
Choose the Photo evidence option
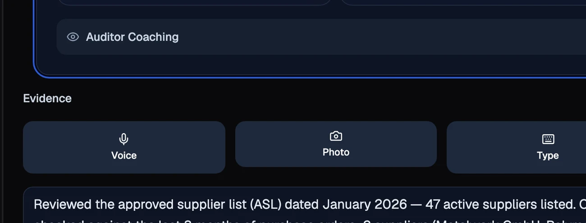click(336, 144)
